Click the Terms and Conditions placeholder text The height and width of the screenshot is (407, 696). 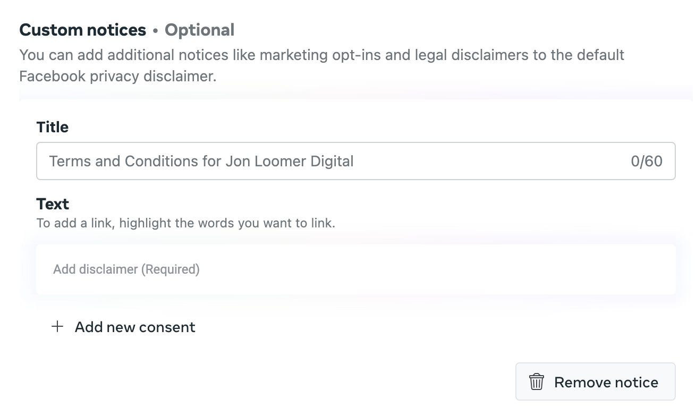point(201,161)
